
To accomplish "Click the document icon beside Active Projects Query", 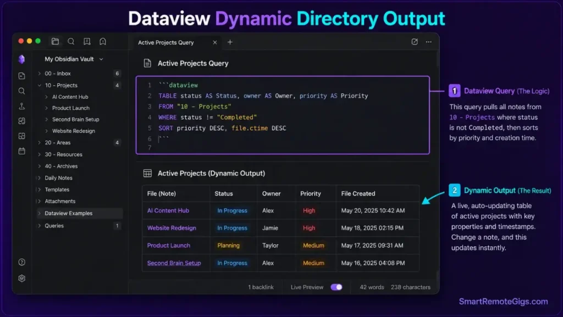I will [147, 64].
